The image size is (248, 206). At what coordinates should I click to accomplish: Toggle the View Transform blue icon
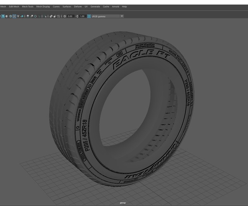(89, 16)
